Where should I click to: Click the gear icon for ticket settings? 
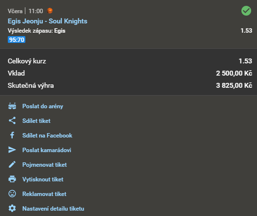(x=12, y=208)
